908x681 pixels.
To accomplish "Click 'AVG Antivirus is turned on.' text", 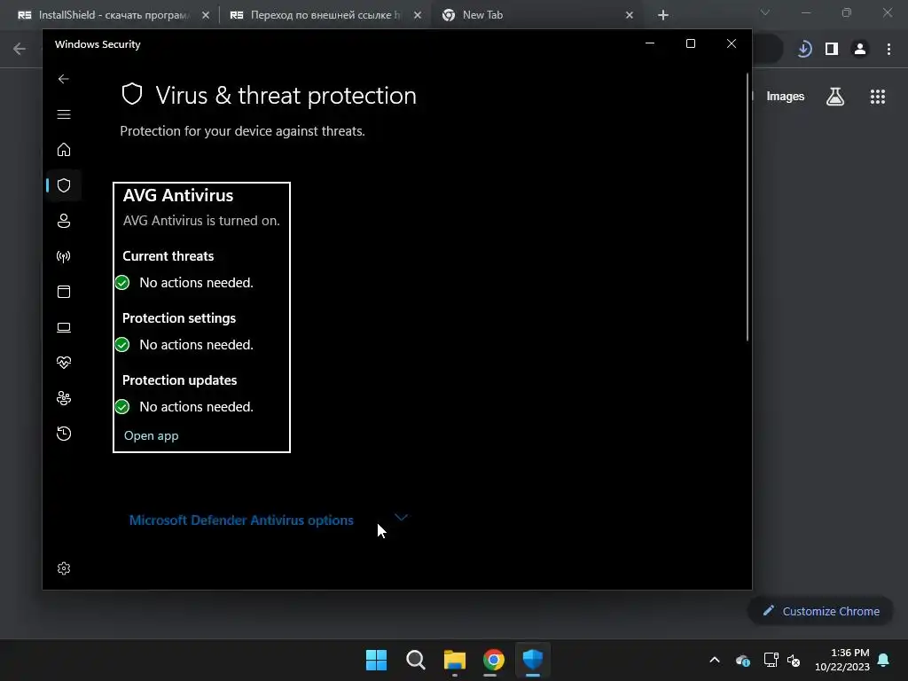I will pos(201,221).
